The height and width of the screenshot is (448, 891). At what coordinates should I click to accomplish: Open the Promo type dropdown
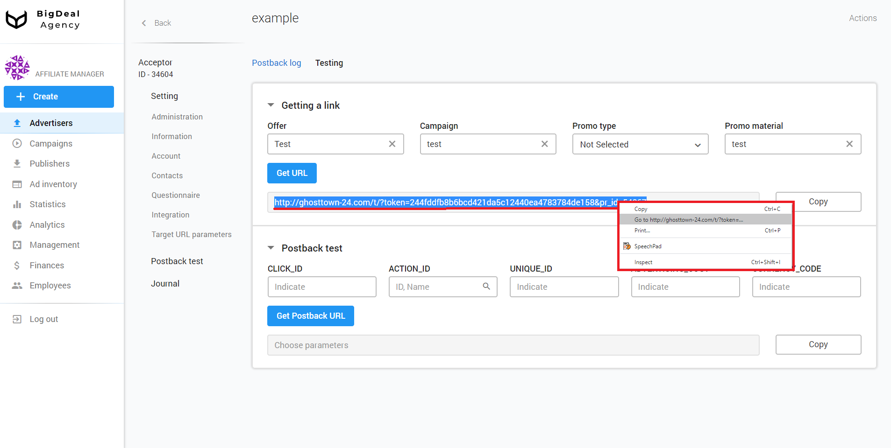click(x=640, y=144)
